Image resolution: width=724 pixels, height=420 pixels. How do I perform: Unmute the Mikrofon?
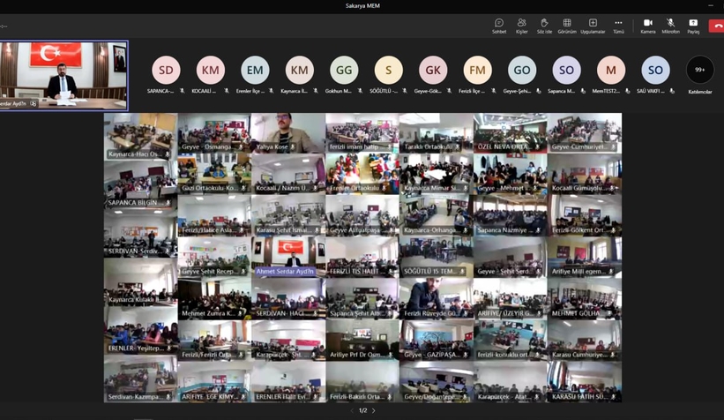point(670,25)
